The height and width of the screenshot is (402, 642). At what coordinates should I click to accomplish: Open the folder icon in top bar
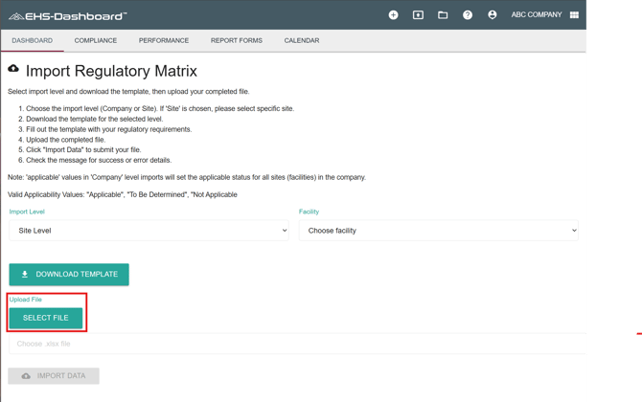click(443, 15)
